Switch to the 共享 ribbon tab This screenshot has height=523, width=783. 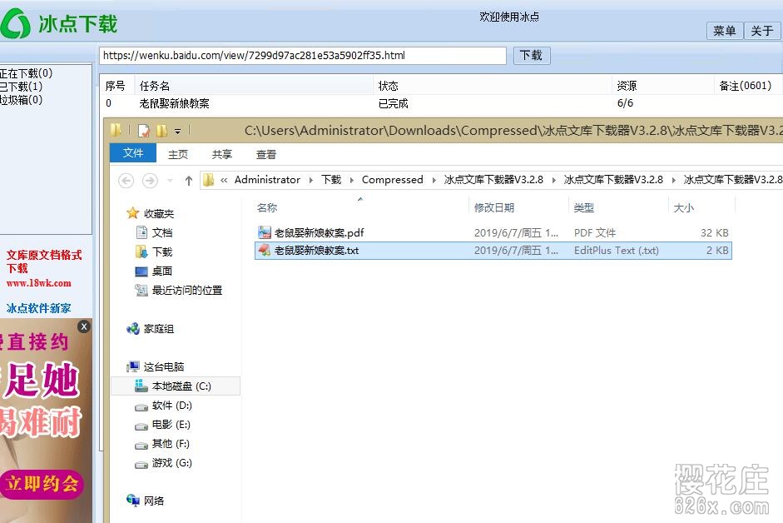(221, 154)
